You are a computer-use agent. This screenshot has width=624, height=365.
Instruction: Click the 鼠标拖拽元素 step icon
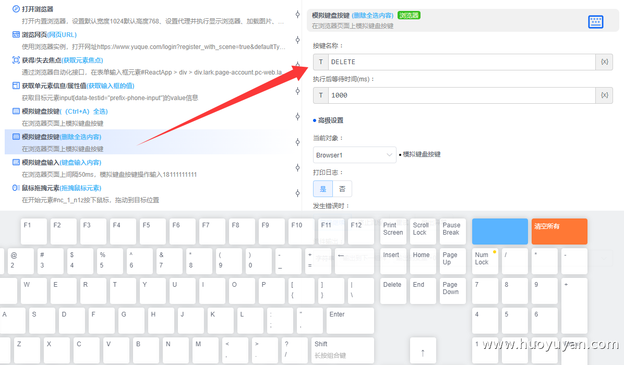tap(16, 188)
